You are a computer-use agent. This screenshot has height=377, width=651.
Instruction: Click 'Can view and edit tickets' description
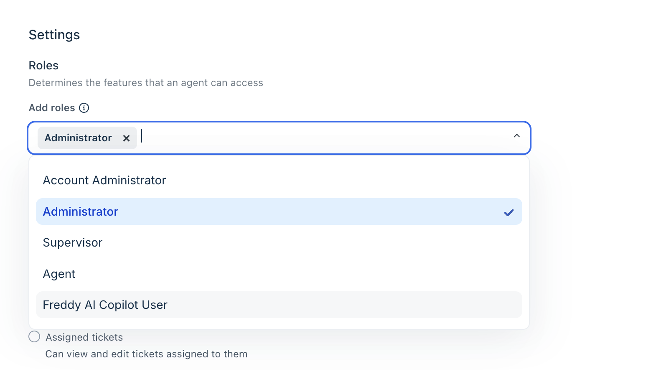click(146, 354)
